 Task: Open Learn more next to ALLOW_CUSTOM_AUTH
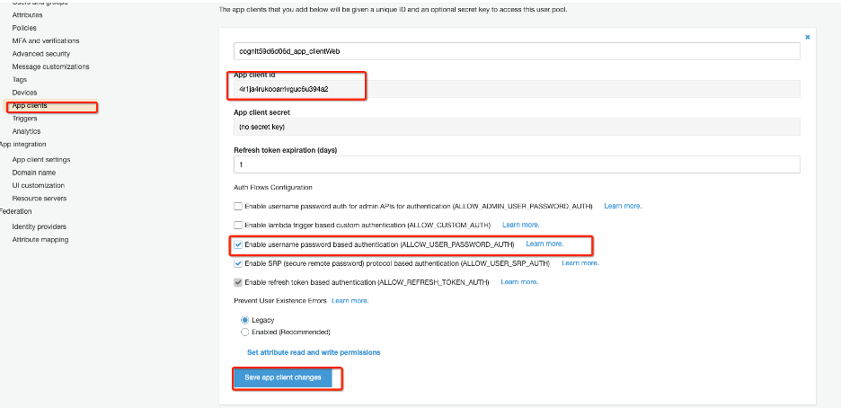[x=520, y=225]
